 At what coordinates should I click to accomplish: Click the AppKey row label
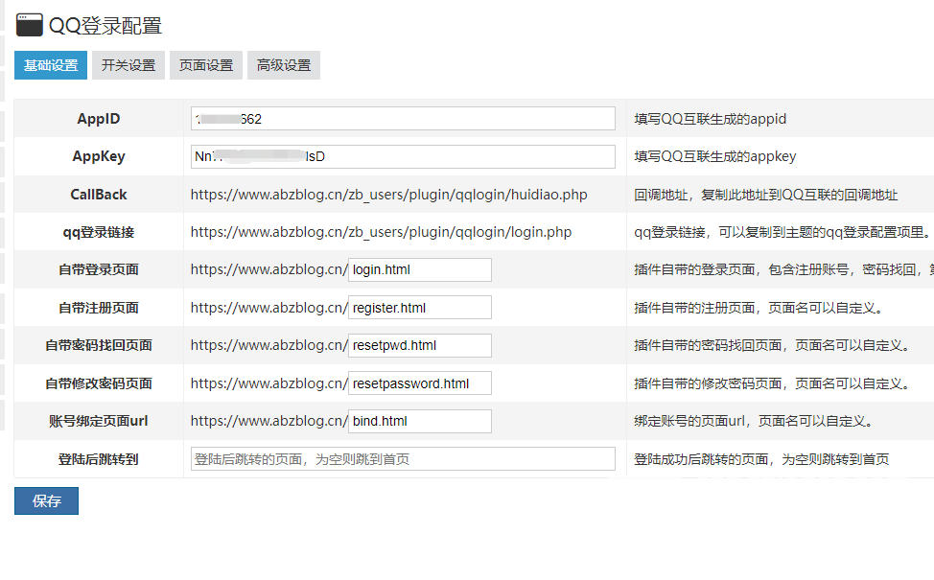point(98,156)
